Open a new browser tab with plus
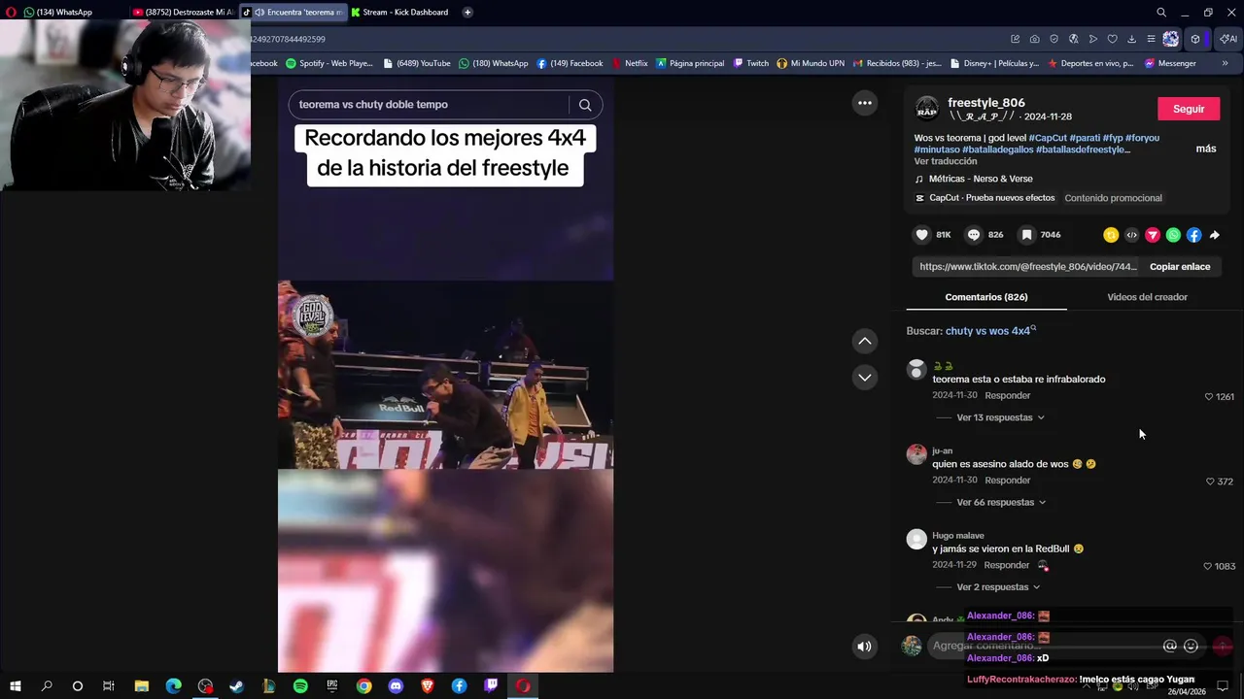This screenshot has height=699, width=1244. coord(467,13)
